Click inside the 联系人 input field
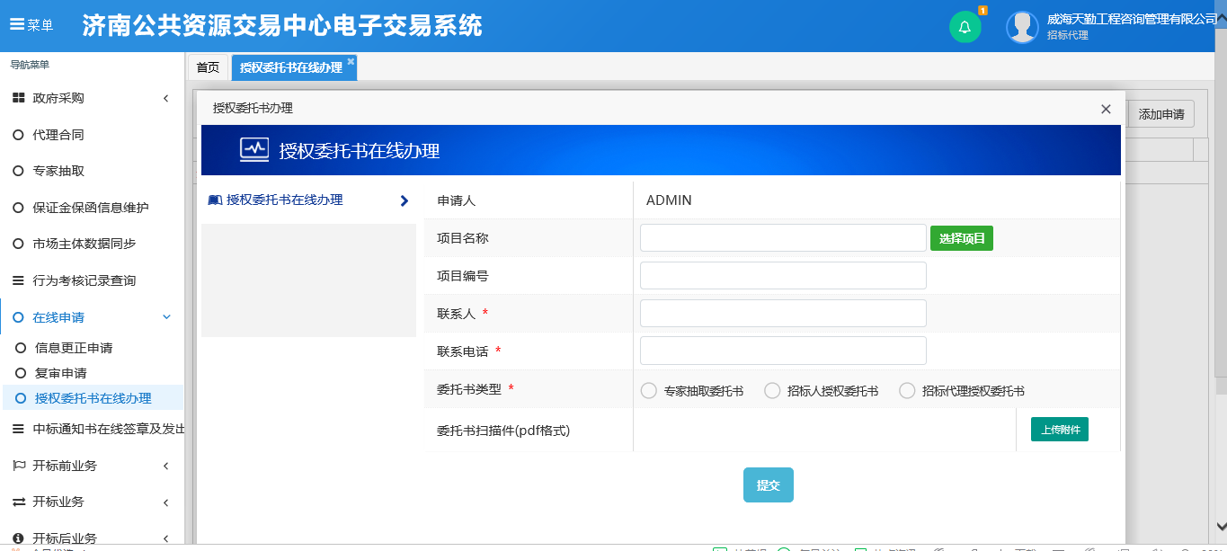 (x=782, y=313)
